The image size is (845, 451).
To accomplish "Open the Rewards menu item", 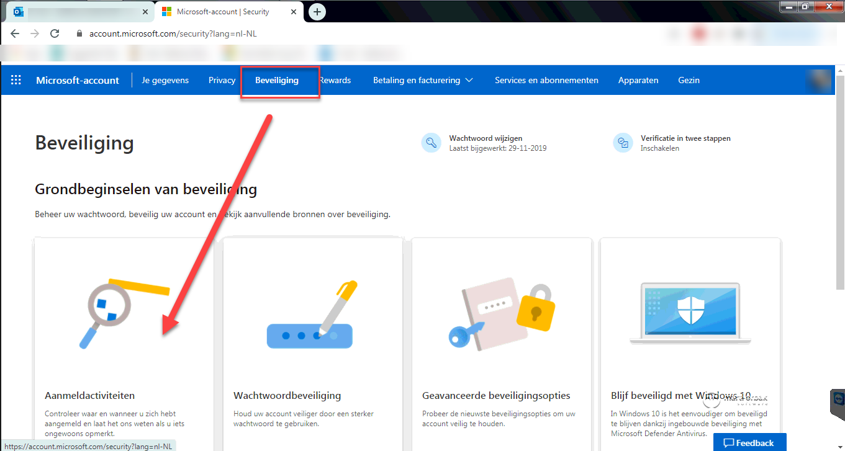I will coord(335,80).
